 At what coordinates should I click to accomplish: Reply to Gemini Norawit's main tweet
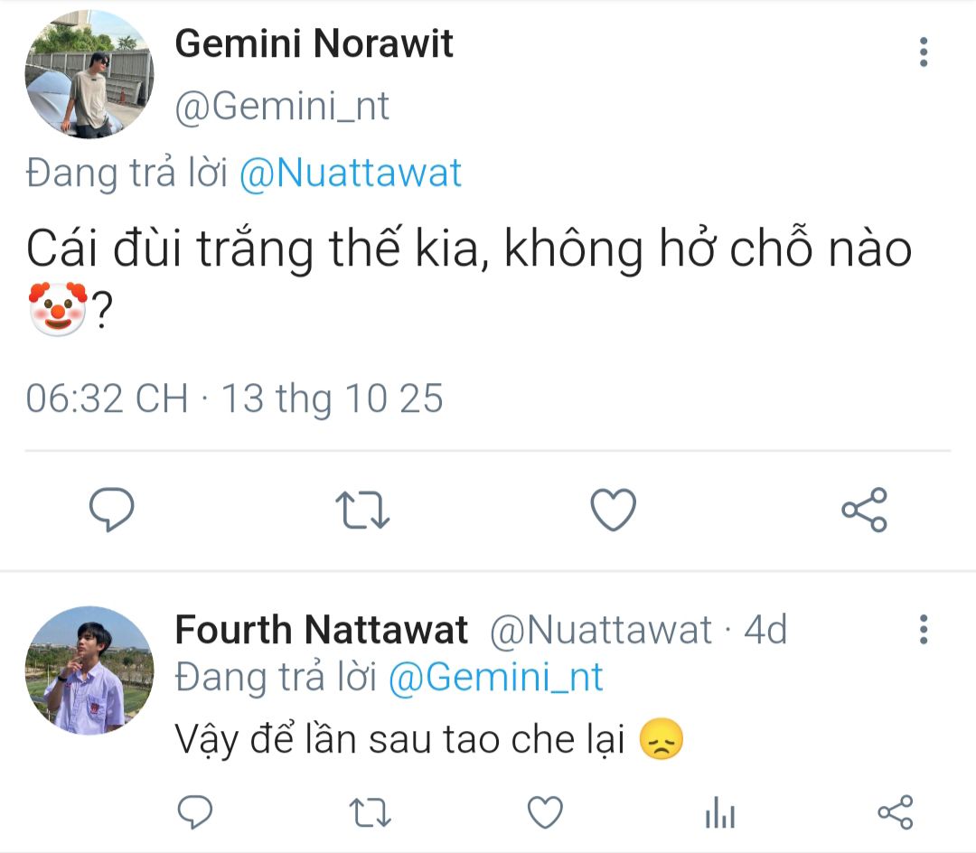point(112,510)
